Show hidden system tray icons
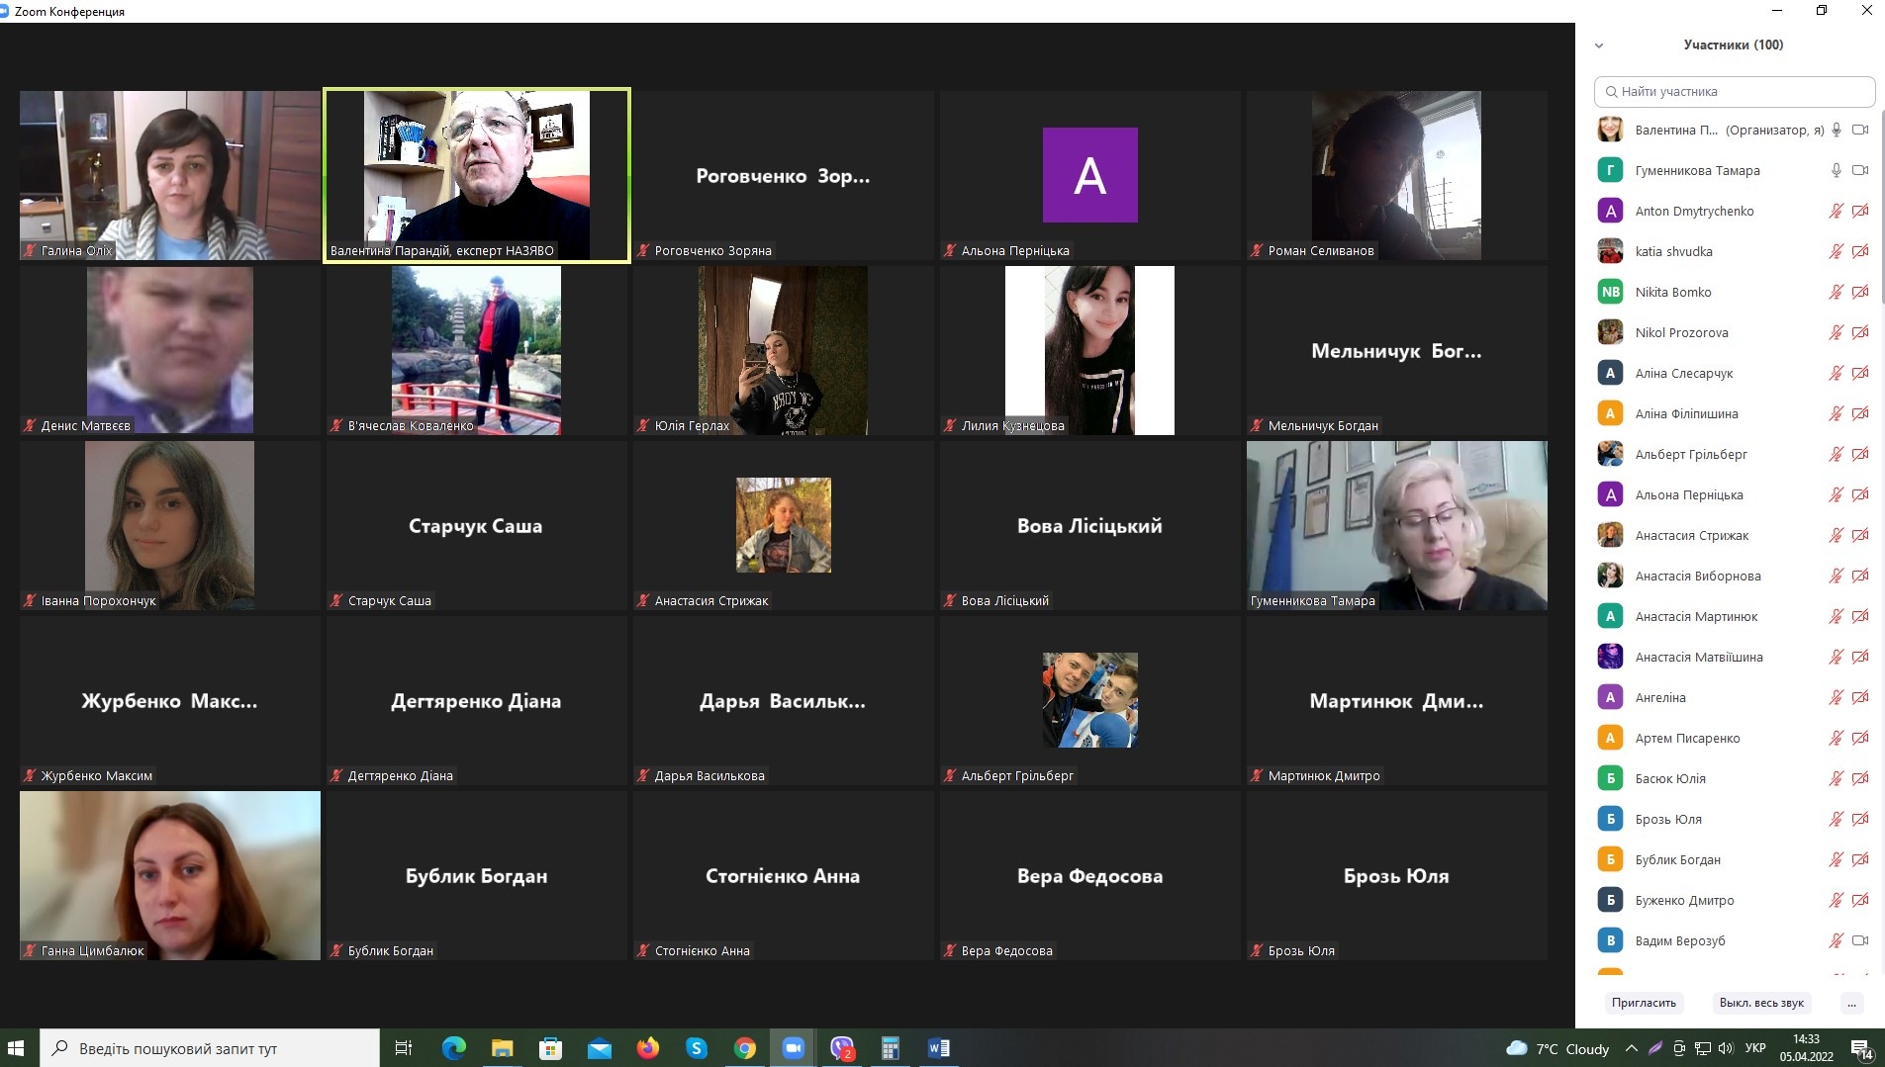 click(1631, 1048)
